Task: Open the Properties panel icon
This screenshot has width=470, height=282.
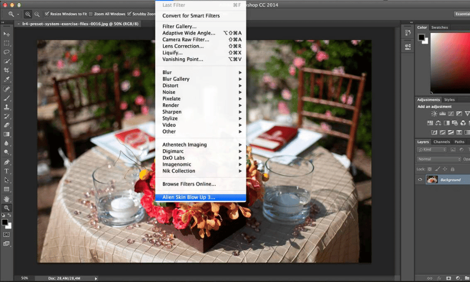Action: [408, 46]
